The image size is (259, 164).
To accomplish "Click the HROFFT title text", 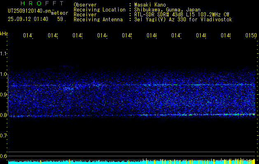I will coord(42,3).
